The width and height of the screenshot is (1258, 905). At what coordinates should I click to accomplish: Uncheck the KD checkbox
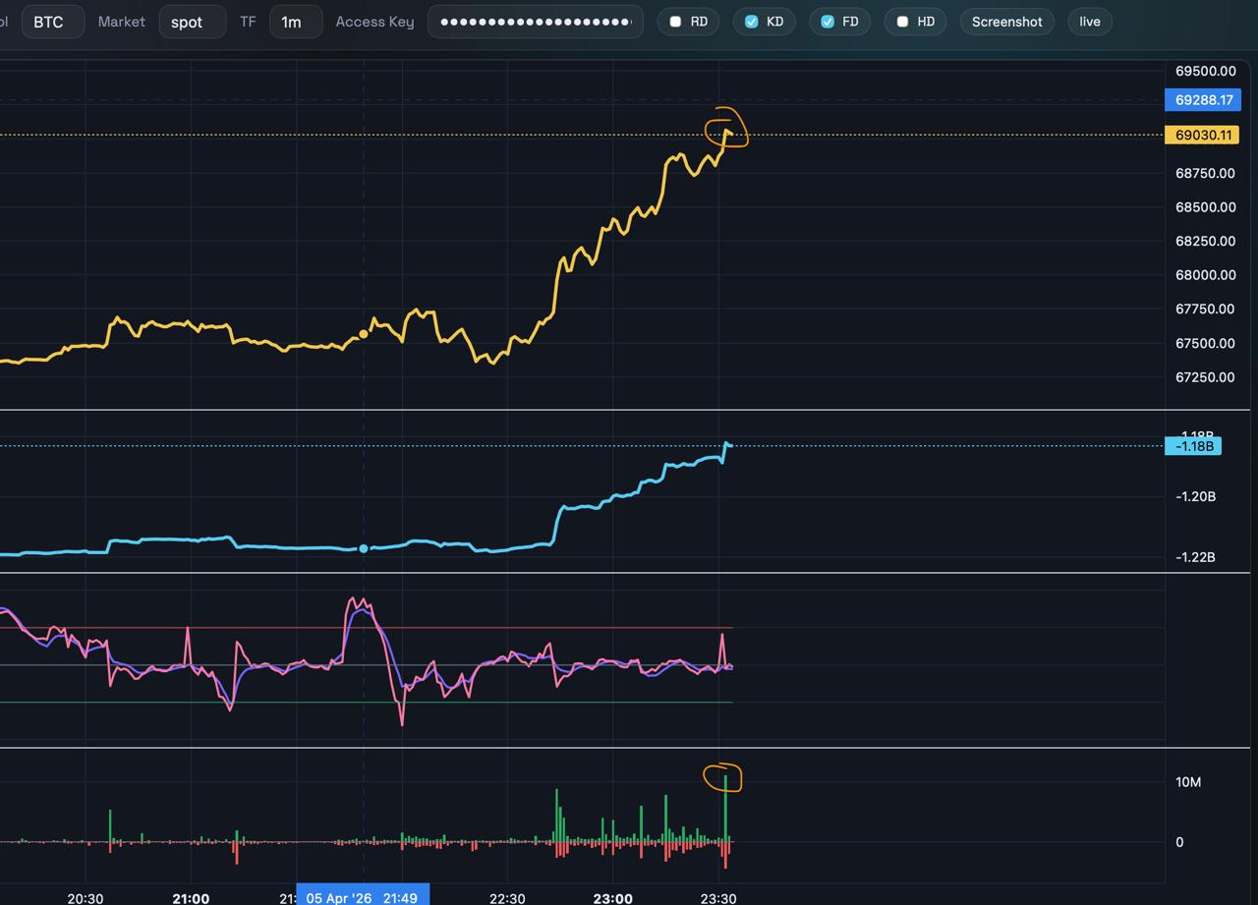point(752,22)
